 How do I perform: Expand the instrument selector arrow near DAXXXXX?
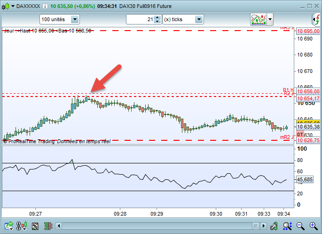13,6
